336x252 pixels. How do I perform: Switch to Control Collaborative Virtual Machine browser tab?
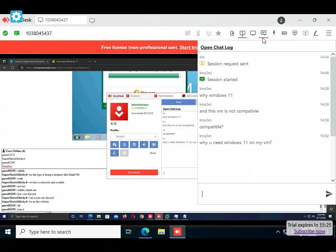tap(29, 61)
